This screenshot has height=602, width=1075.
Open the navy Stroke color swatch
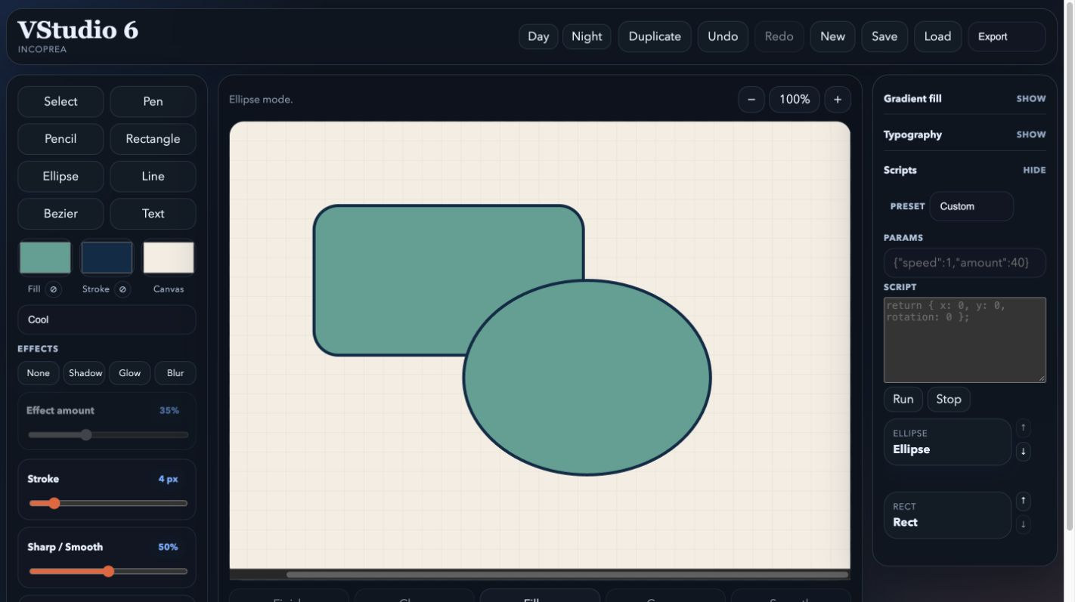107,258
